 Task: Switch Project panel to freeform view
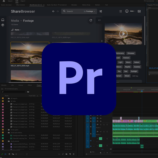click(x=13, y=154)
